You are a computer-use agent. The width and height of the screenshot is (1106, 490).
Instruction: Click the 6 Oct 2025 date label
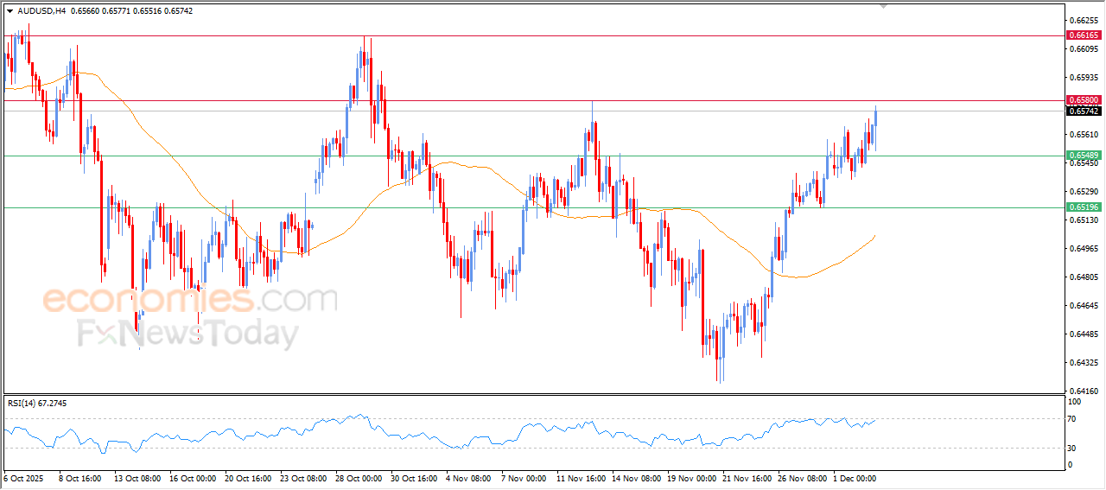pyautogui.click(x=22, y=478)
